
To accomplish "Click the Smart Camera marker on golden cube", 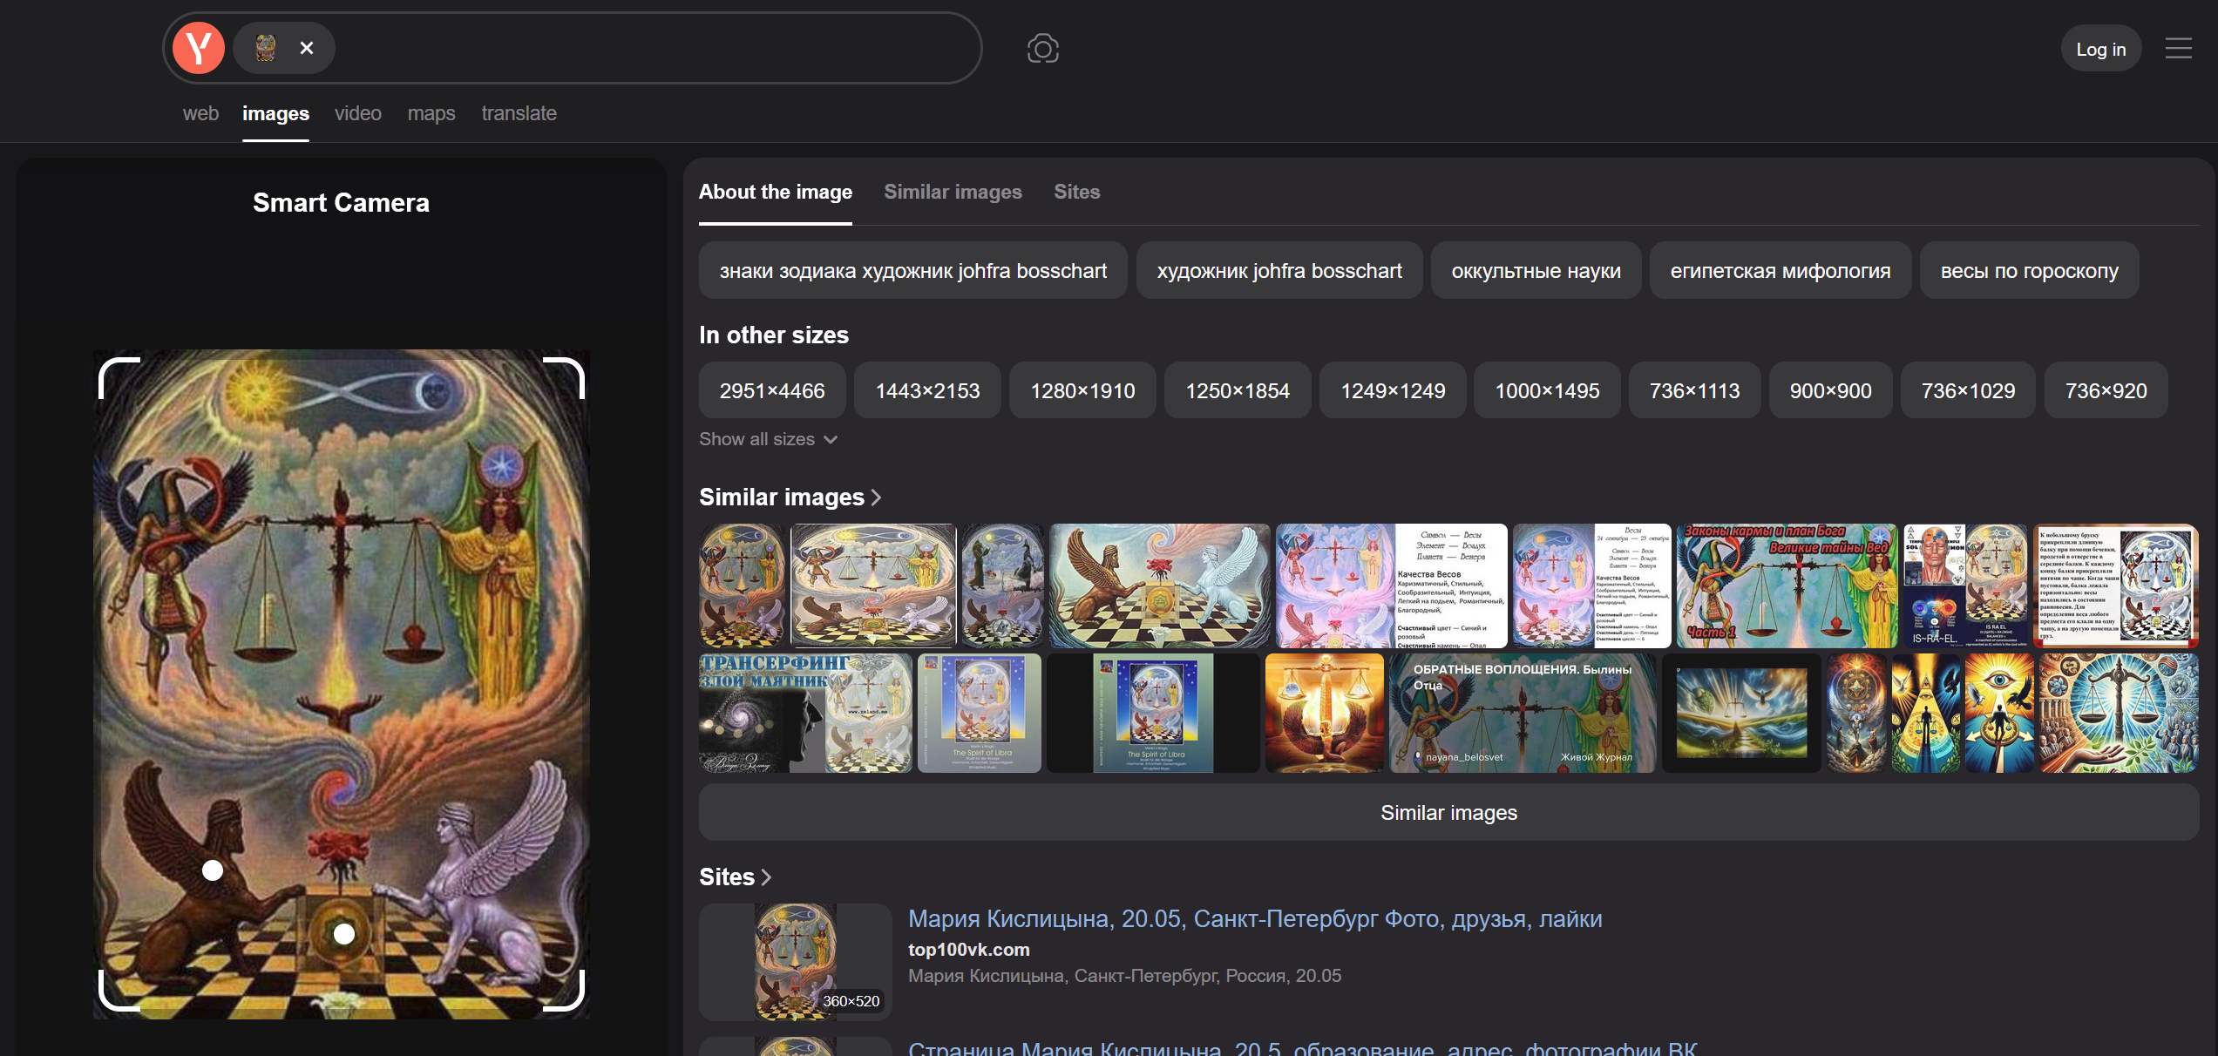I will (x=344, y=934).
